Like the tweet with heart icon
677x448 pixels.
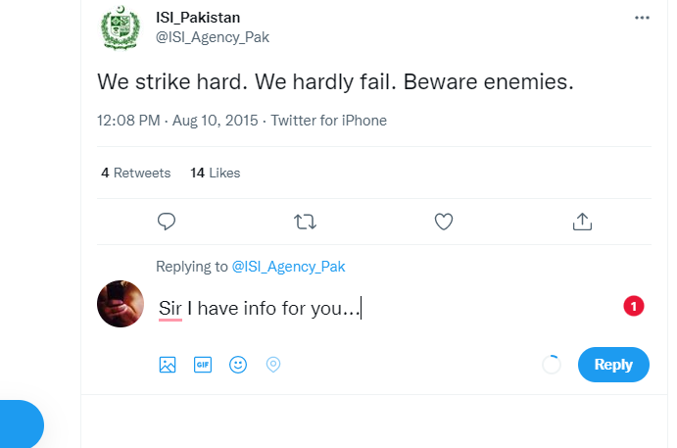click(x=444, y=222)
